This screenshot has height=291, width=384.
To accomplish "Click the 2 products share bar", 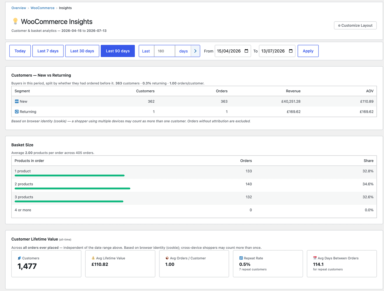I will [72, 189].
